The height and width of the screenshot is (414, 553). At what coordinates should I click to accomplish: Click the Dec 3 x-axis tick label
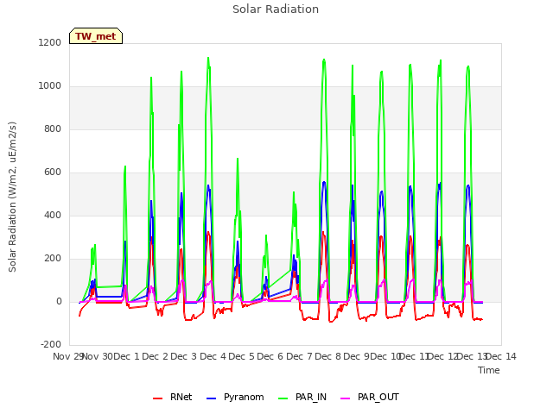184,356
